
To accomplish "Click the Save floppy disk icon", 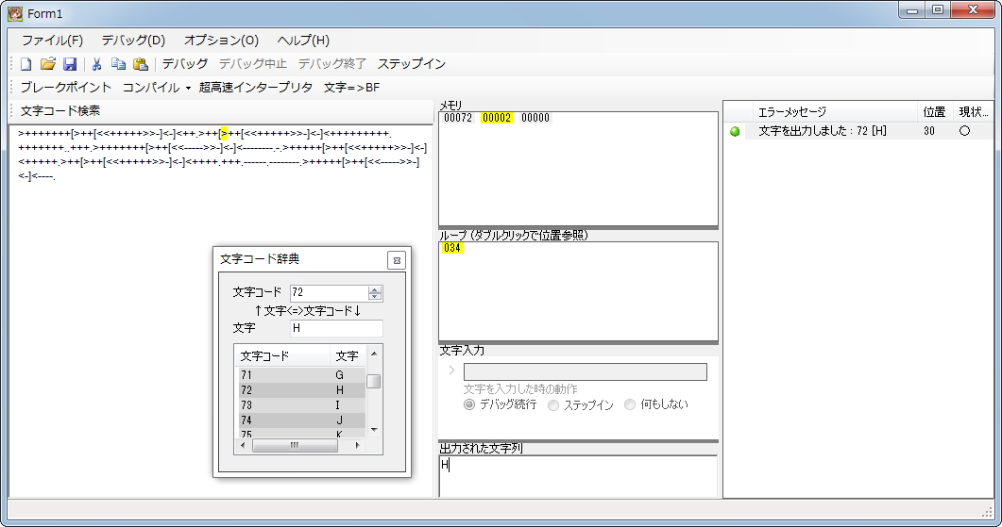I will tap(70, 64).
